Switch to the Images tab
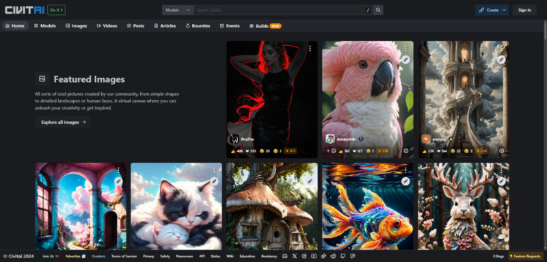Viewport: 547px width, 262px height. pyautogui.click(x=77, y=26)
